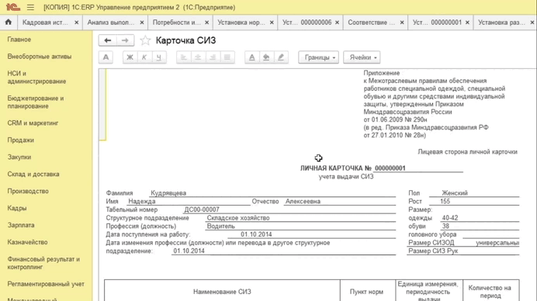Align text to the left
The height and width of the screenshot is (301, 537).
pos(184,57)
